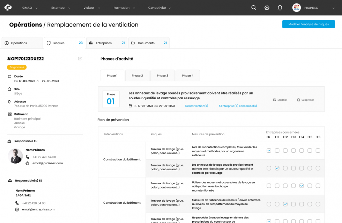Open notifications bell
This screenshot has width=342, height=223.
pos(280,8)
